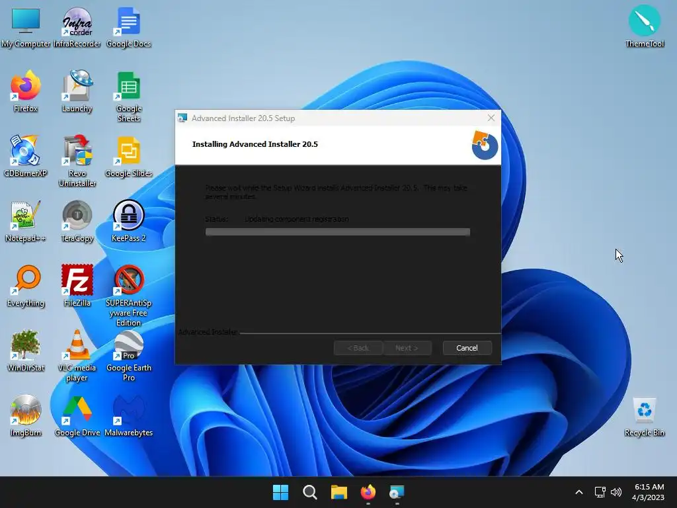677x508 pixels.
Task: Select the ThemeTool desktop icon
Action: point(644,26)
